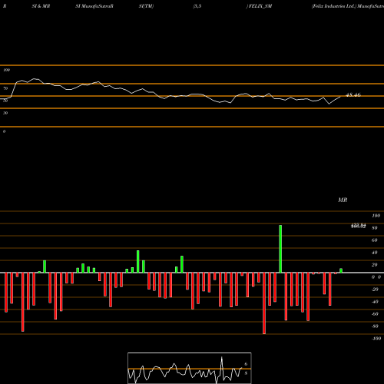Click the 'SI MunafaSutraR' header text
Image resolution: width=384 pixels, height=384 pixels.
(x=94, y=6)
